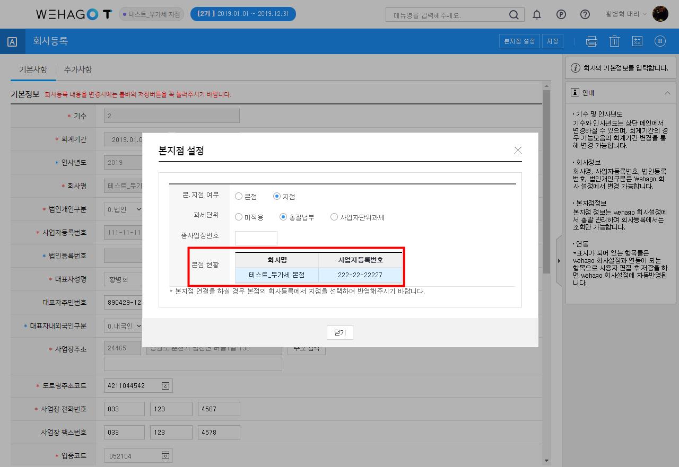
Task: Choose the 미적용 tax unit option
Action: (x=239, y=217)
